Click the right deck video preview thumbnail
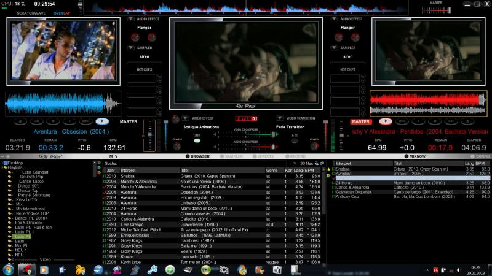This screenshot has height=276, width=492. tap(428, 51)
